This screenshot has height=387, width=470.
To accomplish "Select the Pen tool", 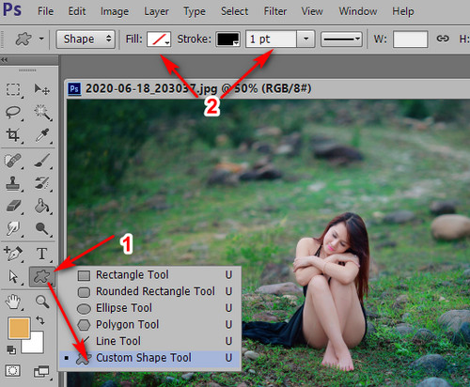I will [x=13, y=254].
